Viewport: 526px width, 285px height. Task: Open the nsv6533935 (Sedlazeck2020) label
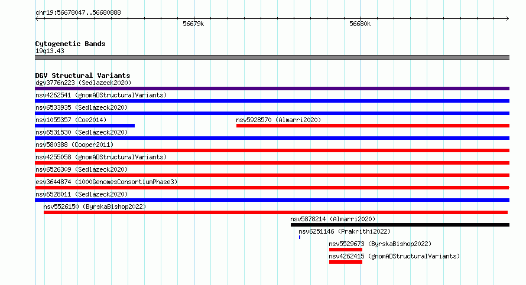pos(82,107)
